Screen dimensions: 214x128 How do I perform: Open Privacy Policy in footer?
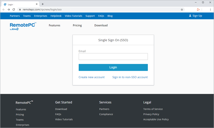tap(151, 114)
